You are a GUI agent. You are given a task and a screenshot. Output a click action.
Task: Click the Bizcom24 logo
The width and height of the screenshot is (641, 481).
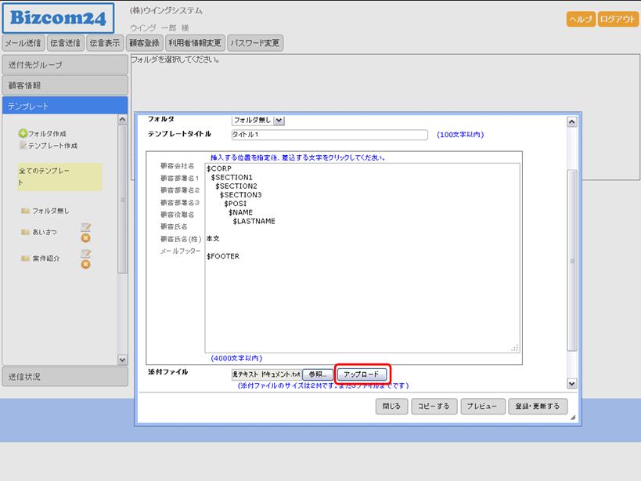point(59,17)
